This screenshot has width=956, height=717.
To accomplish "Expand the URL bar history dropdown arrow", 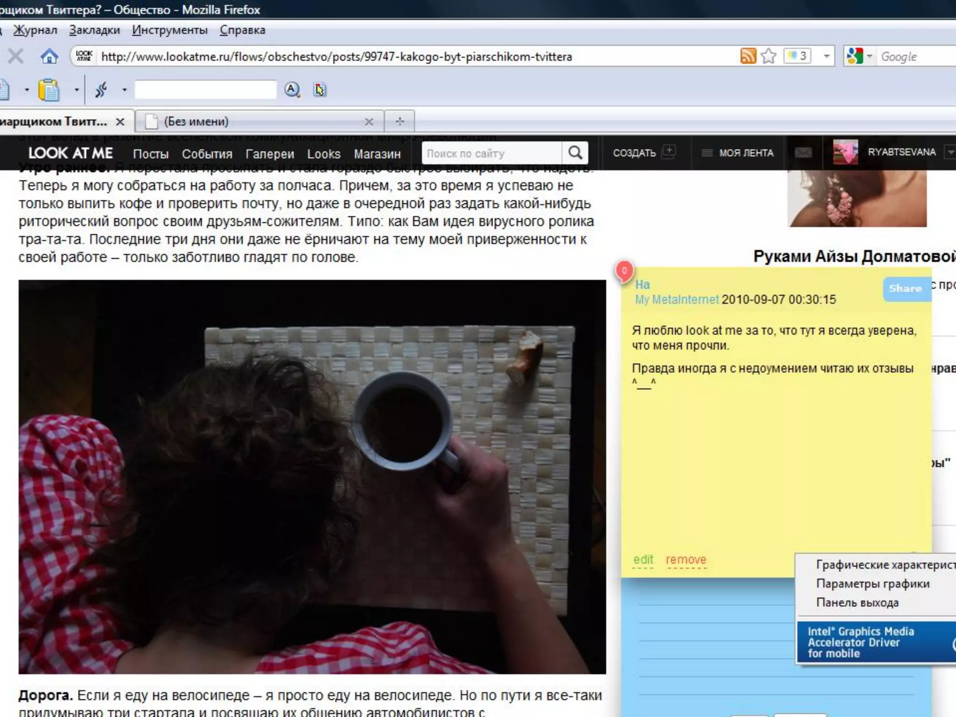I will [x=826, y=56].
